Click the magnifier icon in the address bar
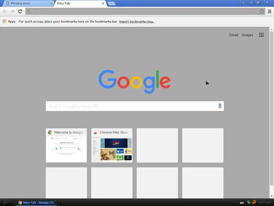Image resolution: width=274 pixels, height=206 pixels. pos(29,11)
